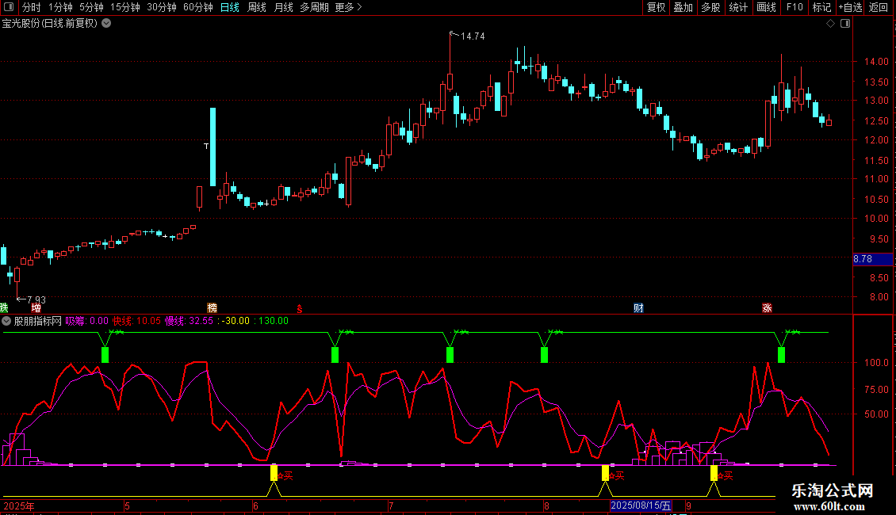
Task: Click the 14.74 high price flag marker
Action: 471,36
